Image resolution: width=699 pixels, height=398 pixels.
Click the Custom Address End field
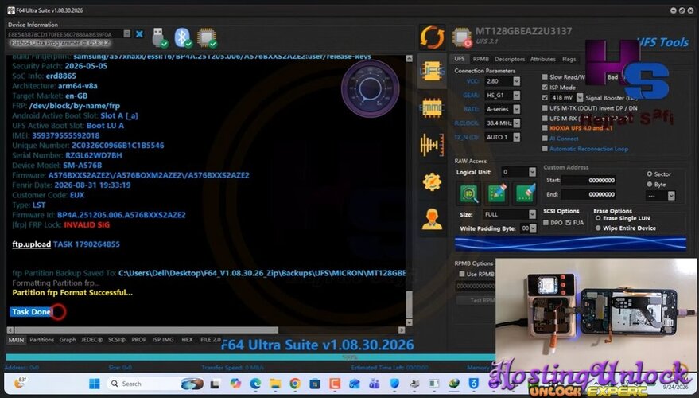[x=588, y=194]
